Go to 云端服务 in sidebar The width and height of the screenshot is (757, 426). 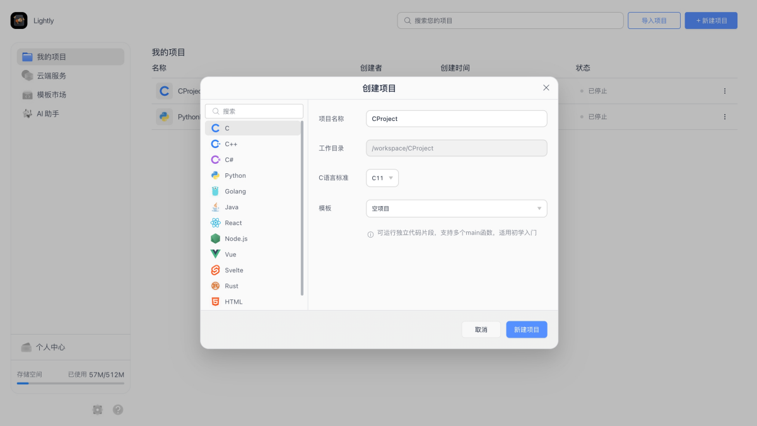click(x=71, y=76)
